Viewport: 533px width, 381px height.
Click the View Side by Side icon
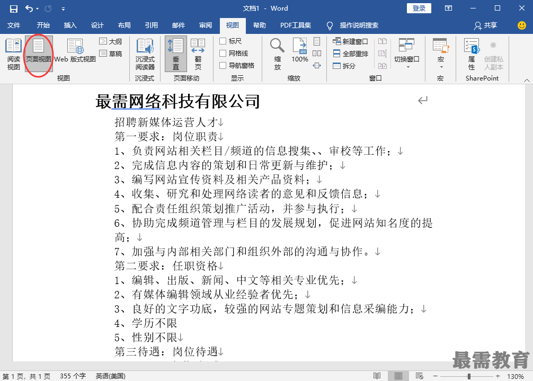tap(383, 41)
